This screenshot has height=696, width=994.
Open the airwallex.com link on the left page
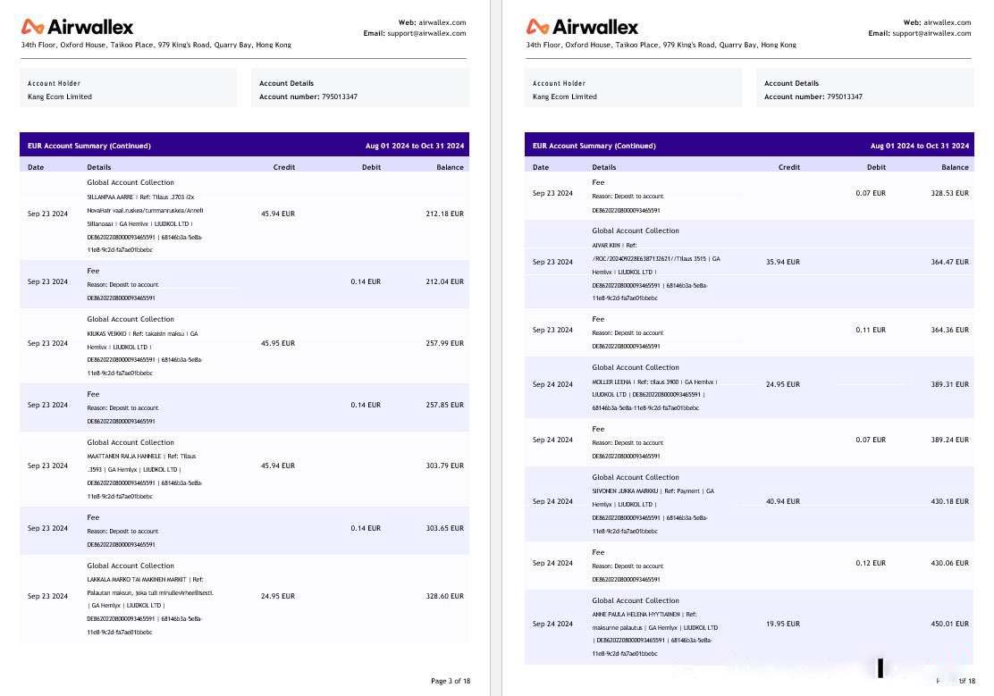[442, 22]
